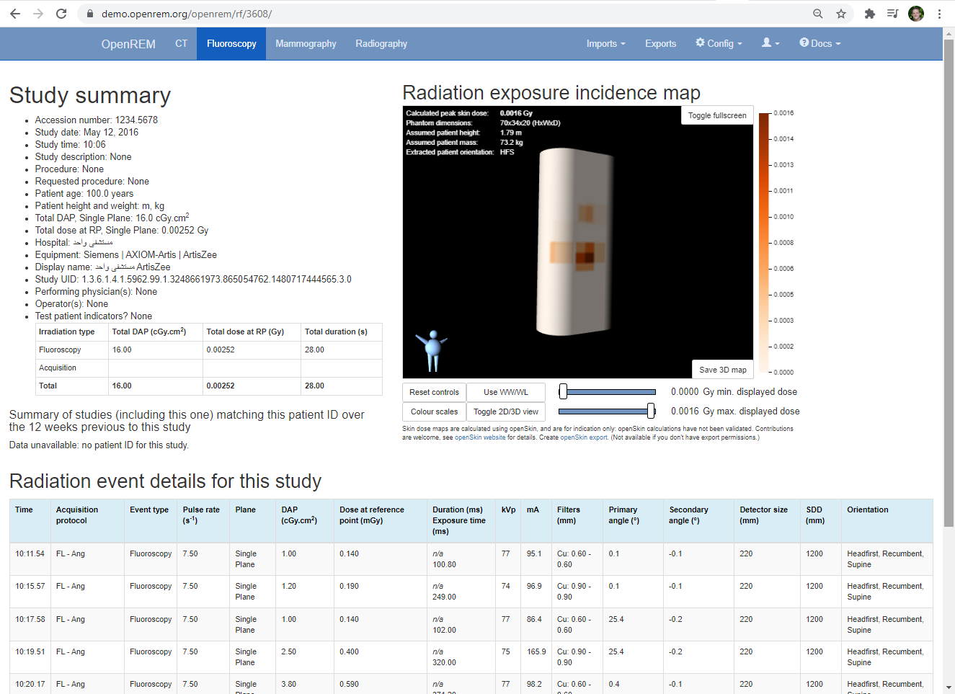Expand the Docs dropdown menu
This screenshot has width=955, height=694.
[820, 44]
